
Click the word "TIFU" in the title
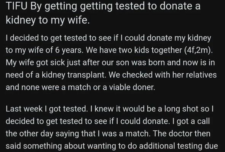16,6
